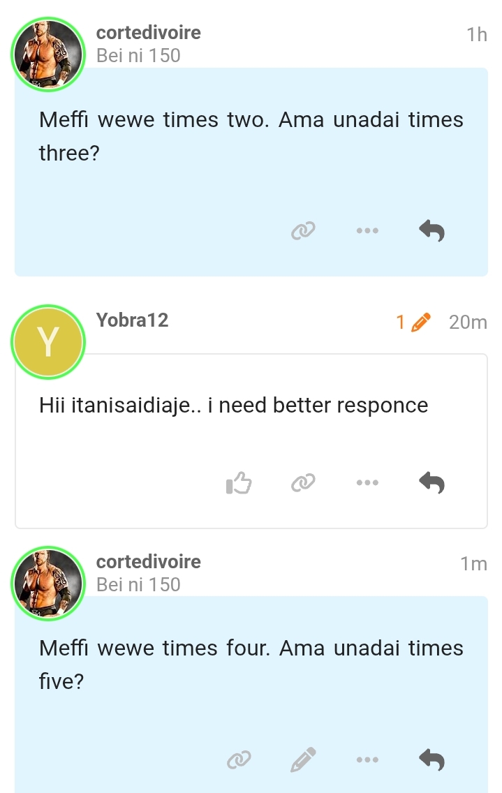The width and height of the screenshot is (502, 793).
Task: Open cortedivoire's avatar on the 1m post
Action: tap(48, 584)
